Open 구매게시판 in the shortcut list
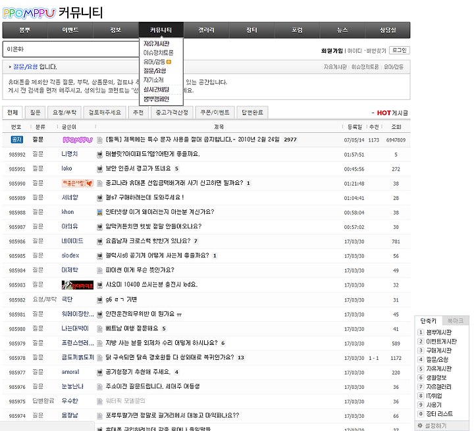474x431 pixels. point(439,351)
